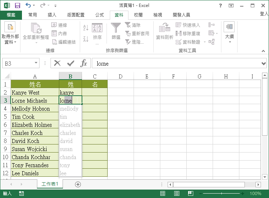Click the 取得外部資料 icon
Screen dimensions: 269x198
pos(10,27)
